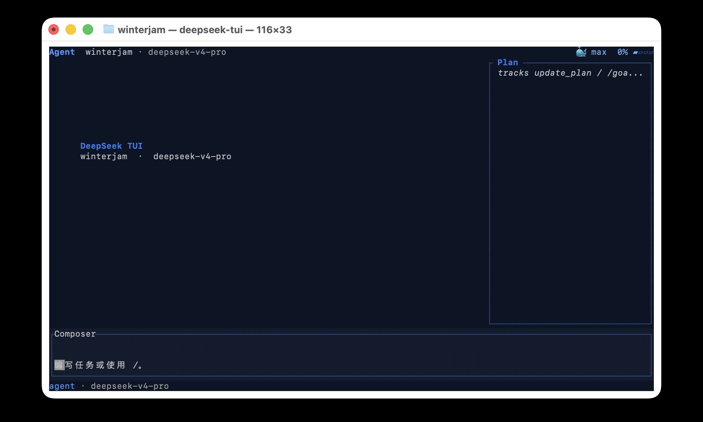
Task: Click "winterjam" under the DeepSeek TUI heading
Action: (104, 157)
